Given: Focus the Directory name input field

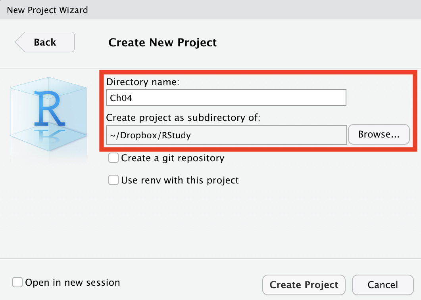Looking at the screenshot, I should (x=226, y=97).
